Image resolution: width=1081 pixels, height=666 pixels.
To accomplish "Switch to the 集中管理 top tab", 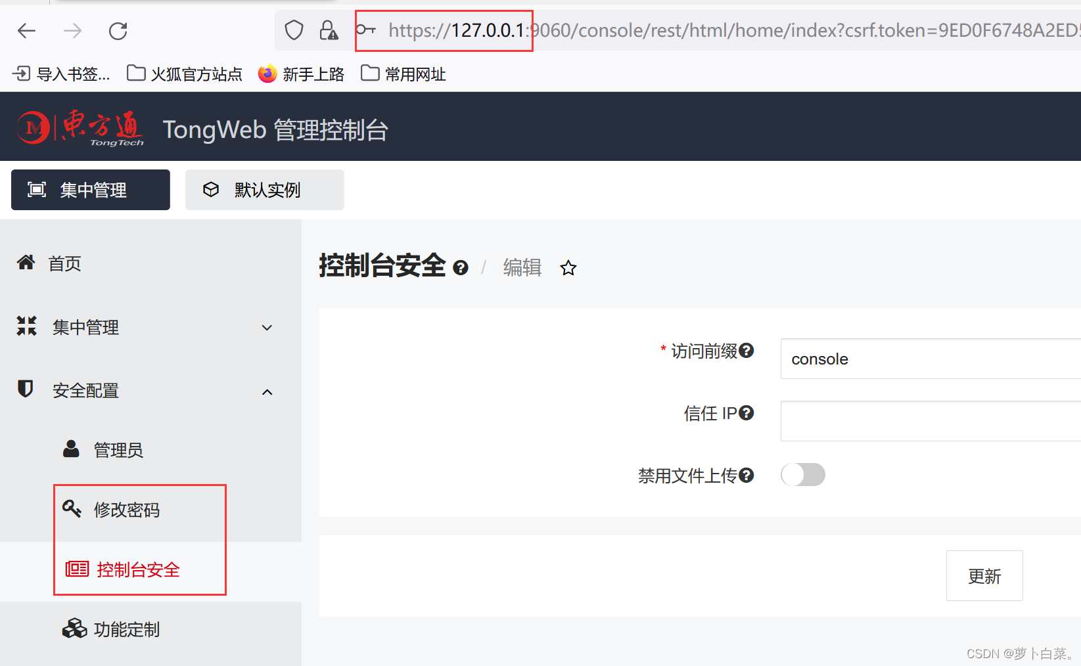I will point(90,189).
